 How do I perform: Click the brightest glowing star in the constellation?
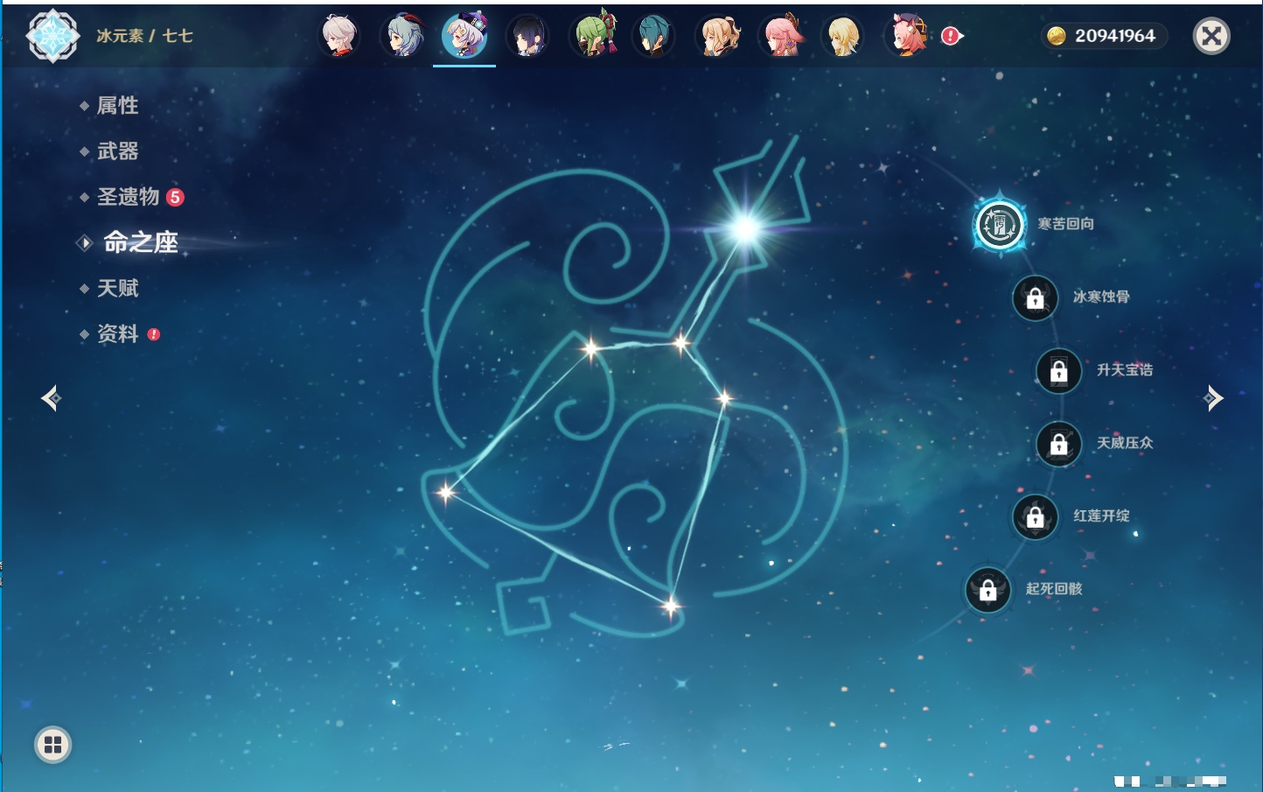click(746, 228)
